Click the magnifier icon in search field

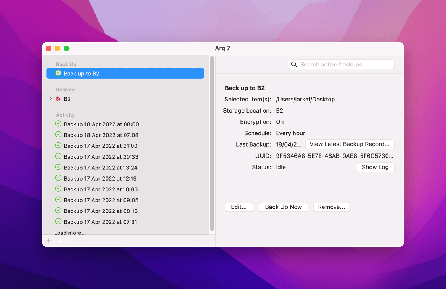[294, 65]
